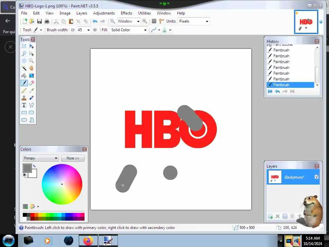329x247 pixels.
Task: Click the Undo arrow in the toolbar
Action: point(95,21)
